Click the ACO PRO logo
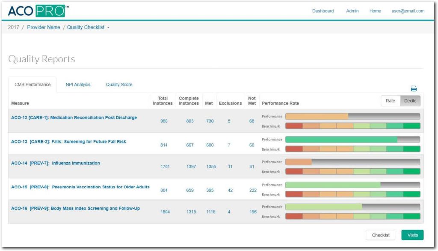Image resolution: width=438 pixels, height=251 pixels. pyautogui.click(x=38, y=11)
